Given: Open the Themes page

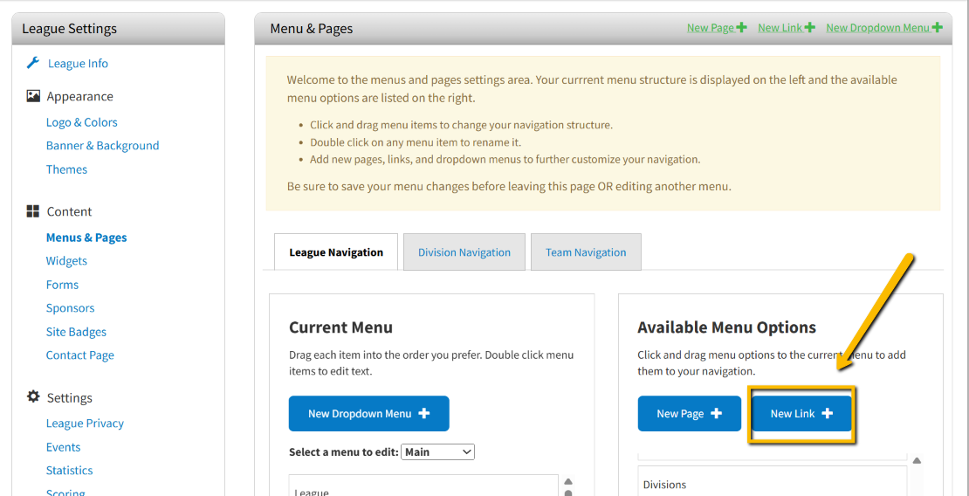Looking at the screenshot, I should (66, 169).
